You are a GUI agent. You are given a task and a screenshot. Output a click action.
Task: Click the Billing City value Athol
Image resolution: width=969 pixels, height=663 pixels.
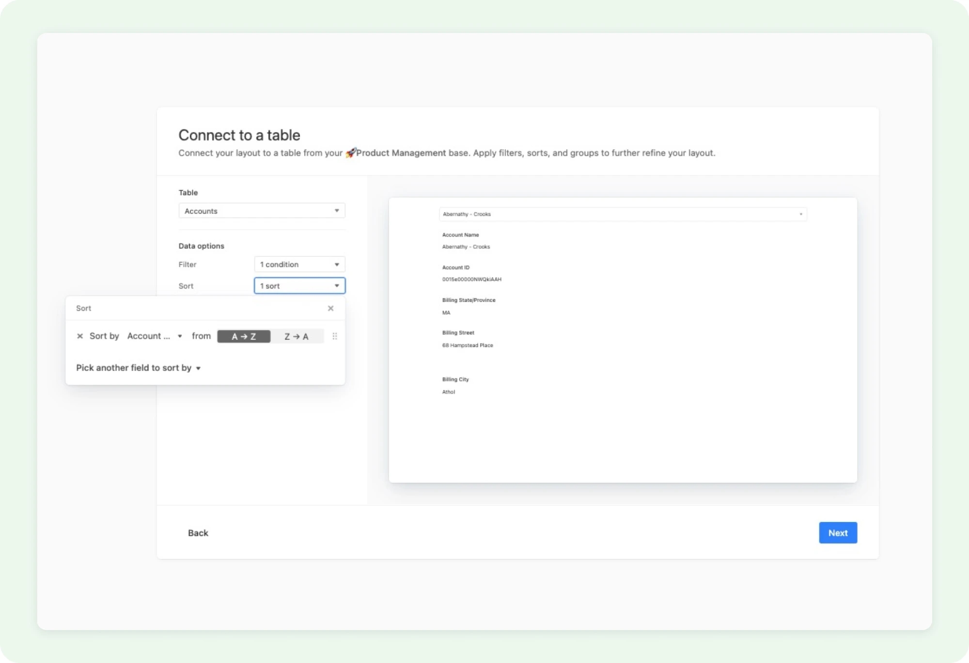(x=448, y=392)
